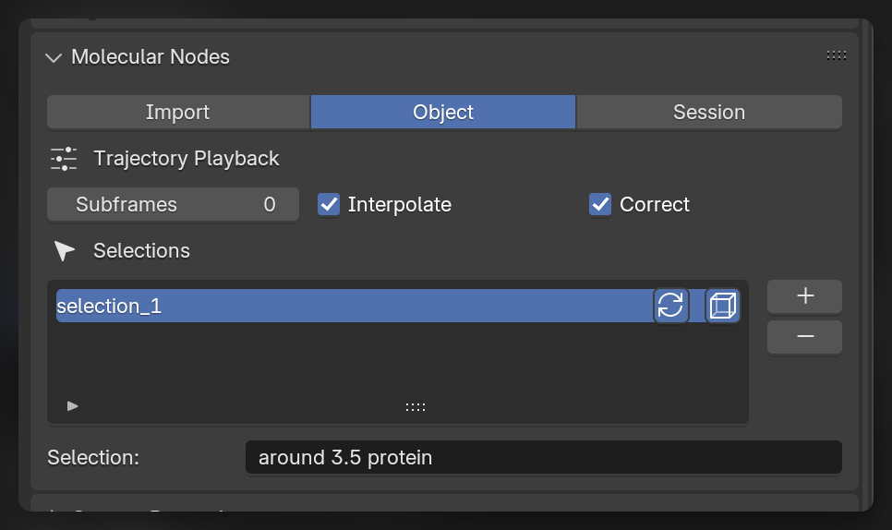
Task: Select the selection_1 list entry
Action: (x=351, y=306)
